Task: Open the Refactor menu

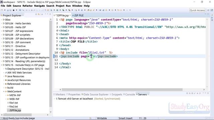Action: point(27,6)
